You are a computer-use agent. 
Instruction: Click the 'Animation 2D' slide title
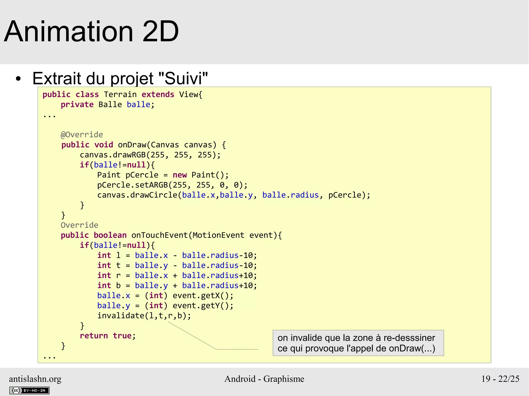point(91,31)
